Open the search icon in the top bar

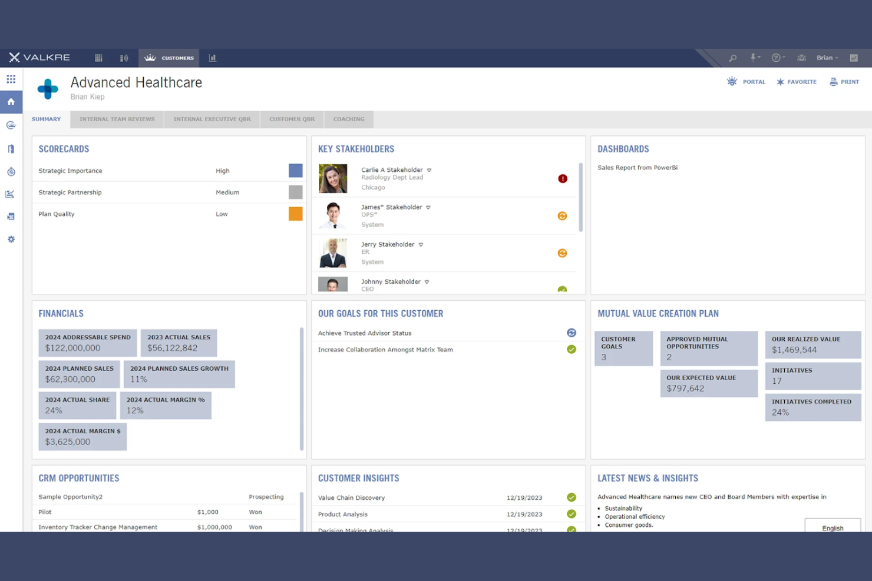[732, 58]
